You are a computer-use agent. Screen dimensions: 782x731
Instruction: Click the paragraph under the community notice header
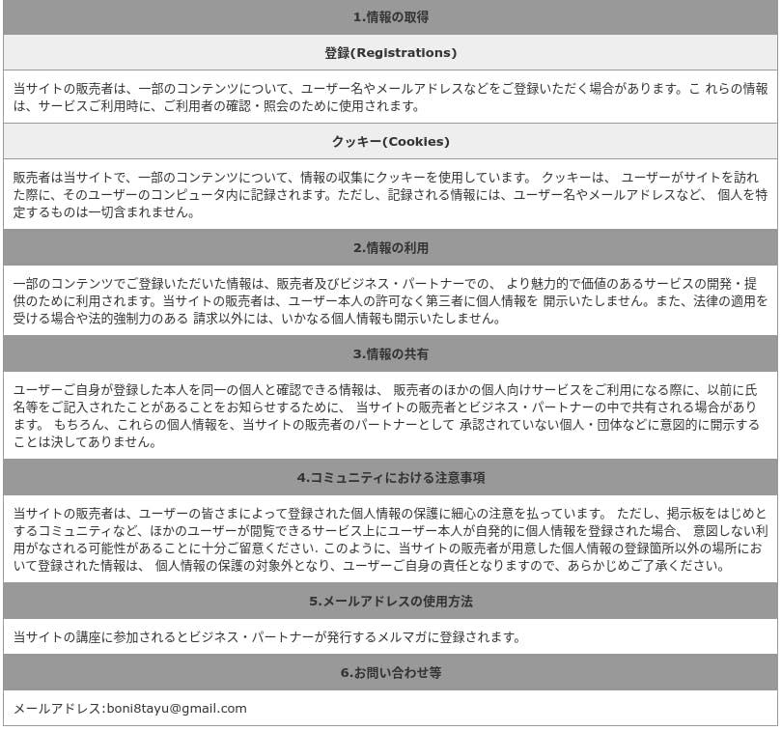[x=390, y=540]
